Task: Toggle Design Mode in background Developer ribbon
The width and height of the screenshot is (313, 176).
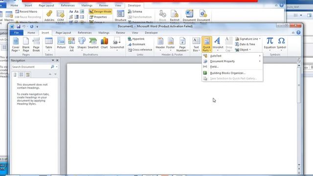Action: coord(100,12)
